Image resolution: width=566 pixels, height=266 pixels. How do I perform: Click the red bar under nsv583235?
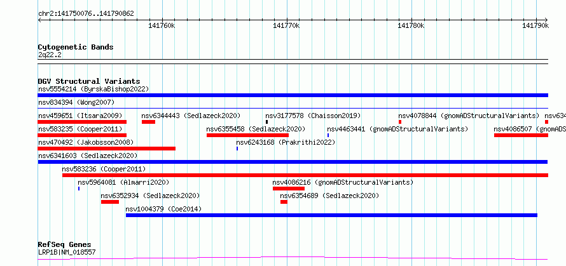point(82,135)
